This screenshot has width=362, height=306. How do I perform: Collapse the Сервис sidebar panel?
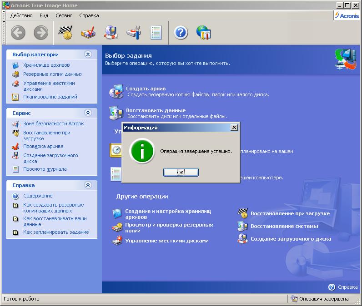click(88, 113)
